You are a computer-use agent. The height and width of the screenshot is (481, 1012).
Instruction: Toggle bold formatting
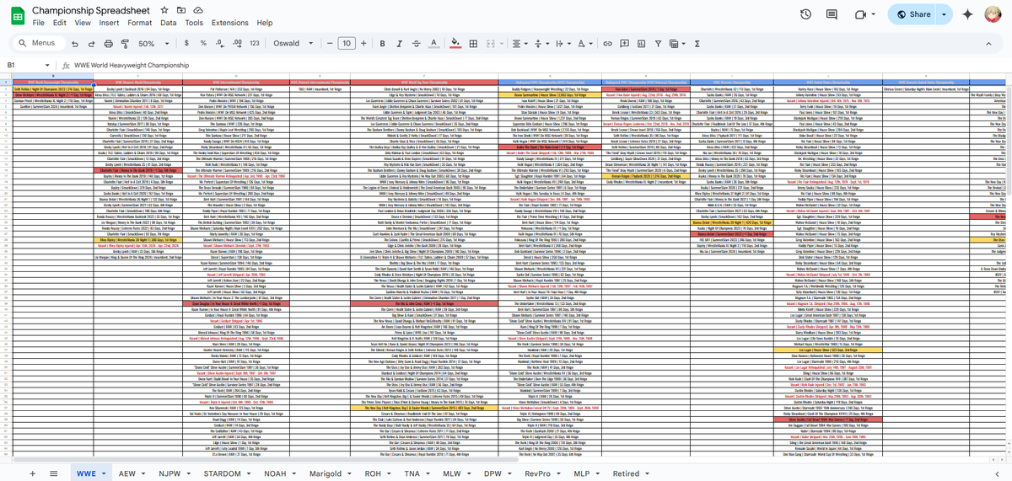pos(382,44)
